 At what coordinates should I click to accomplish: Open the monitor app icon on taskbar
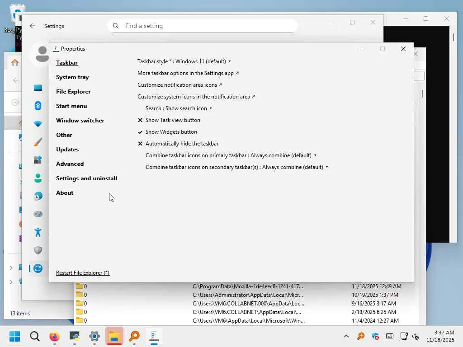tap(75, 336)
